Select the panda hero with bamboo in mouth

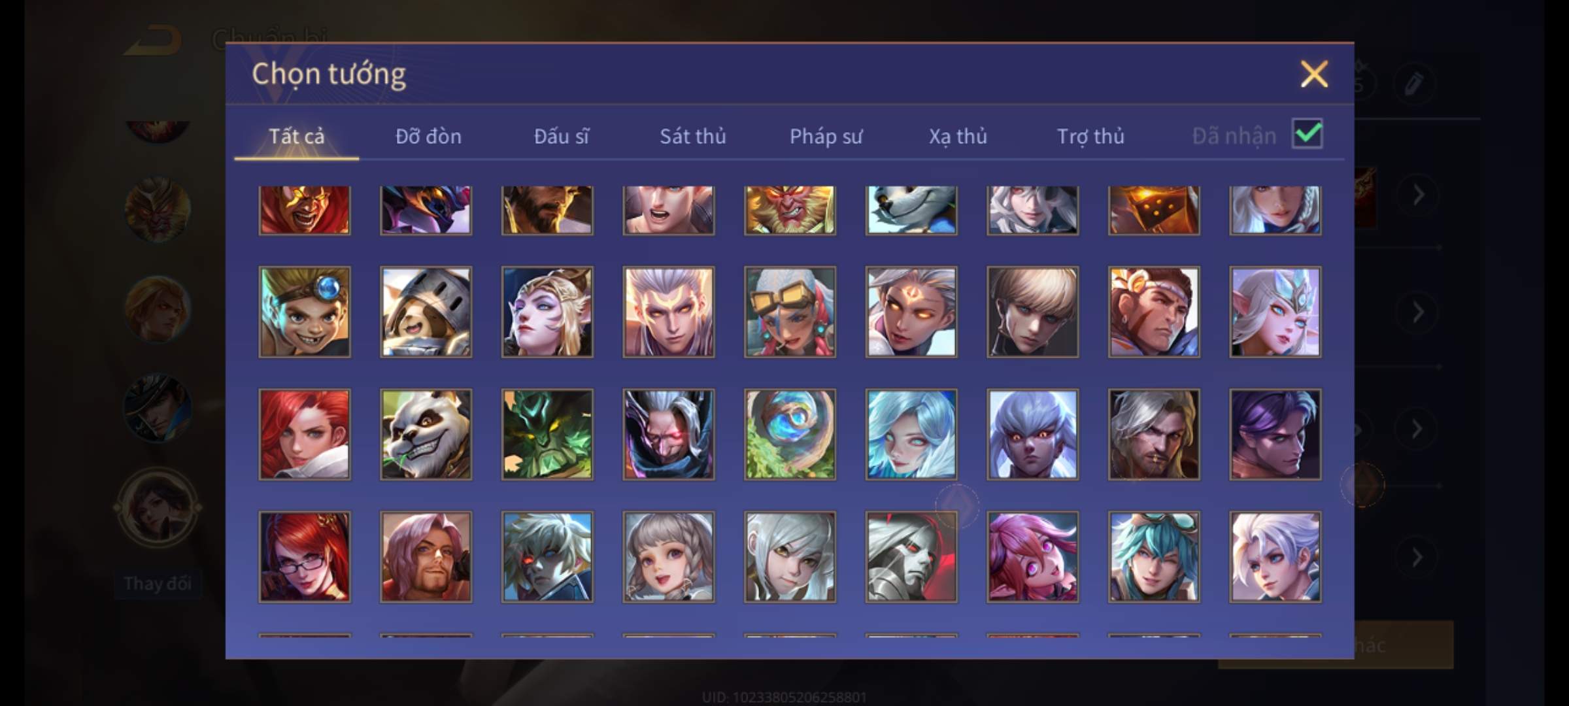(426, 435)
